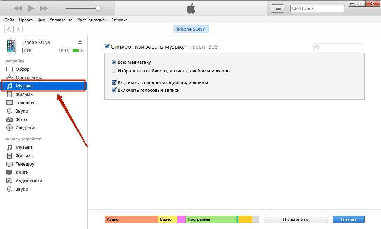Click the battery charge indicator icon
The height and width of the screenshot is (229, 381).
[77, 51]
